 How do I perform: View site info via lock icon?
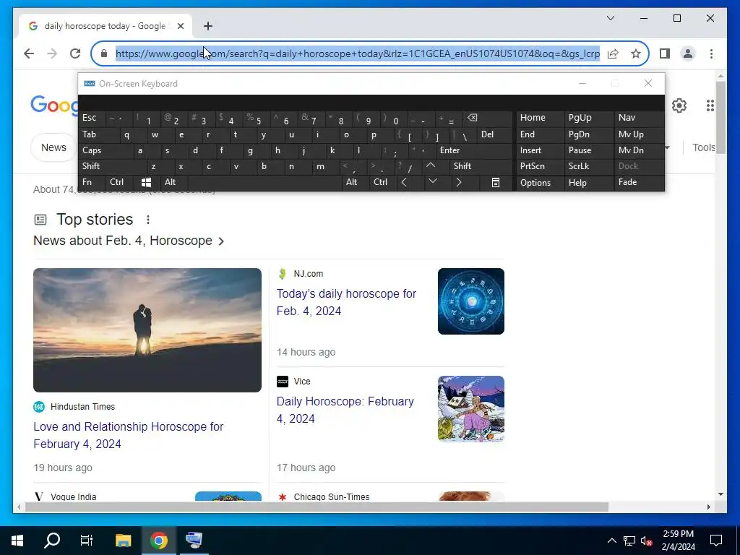(x=104, y=53)
